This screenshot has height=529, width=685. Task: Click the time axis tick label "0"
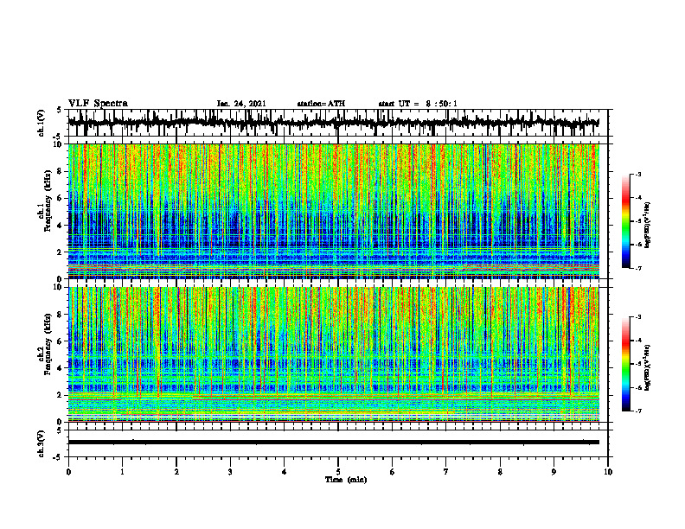[68, 472]
